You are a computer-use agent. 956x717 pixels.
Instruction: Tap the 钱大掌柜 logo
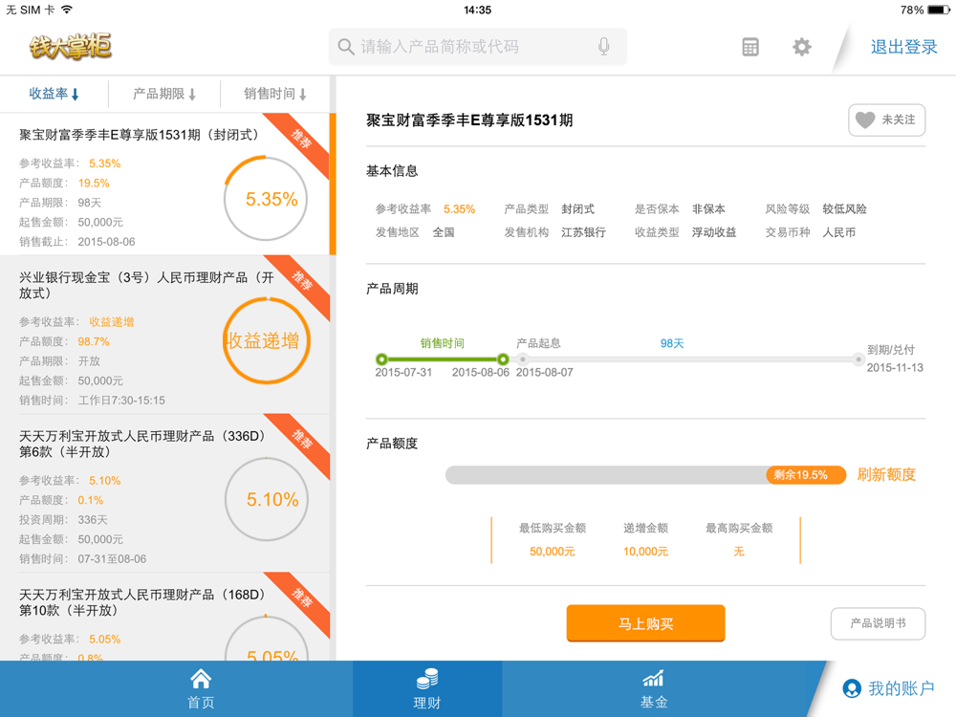[x=70, y=47]
